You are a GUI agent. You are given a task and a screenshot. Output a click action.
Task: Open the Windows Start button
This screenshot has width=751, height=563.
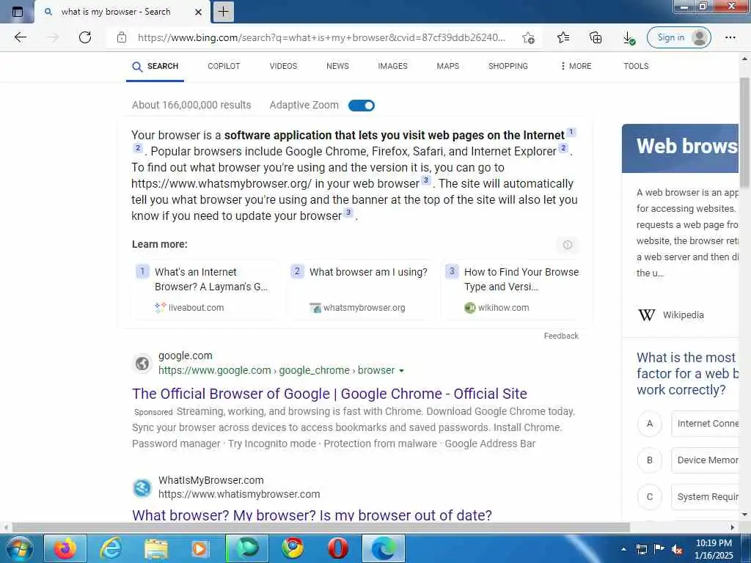click(19, 548)
